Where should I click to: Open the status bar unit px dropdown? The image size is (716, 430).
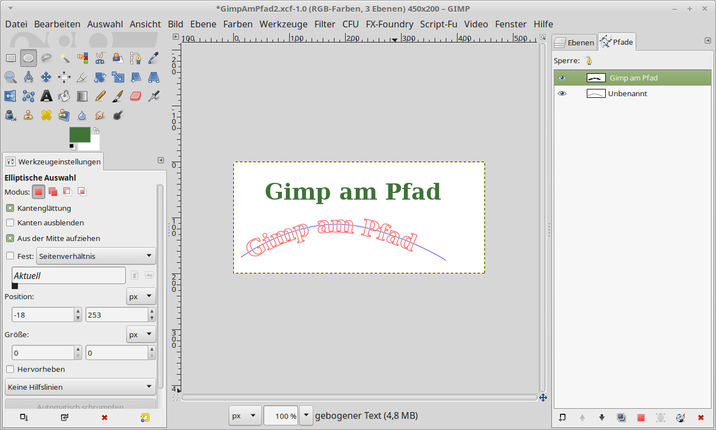[245, 416]
